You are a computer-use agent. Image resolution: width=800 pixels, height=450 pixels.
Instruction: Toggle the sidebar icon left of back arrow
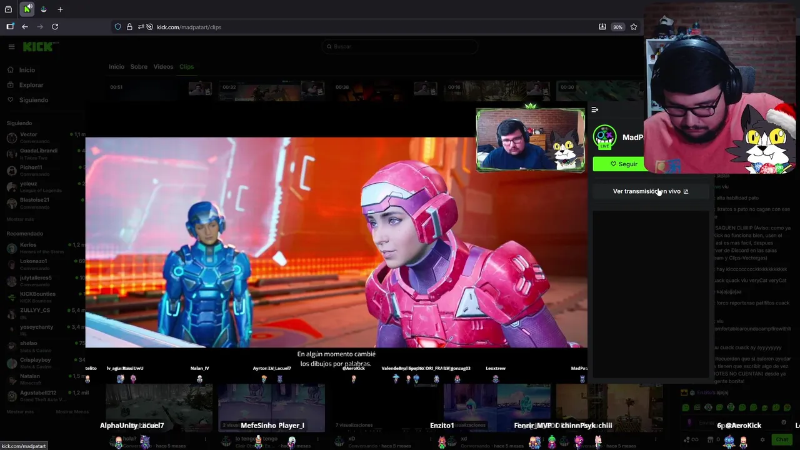point(10,27)
